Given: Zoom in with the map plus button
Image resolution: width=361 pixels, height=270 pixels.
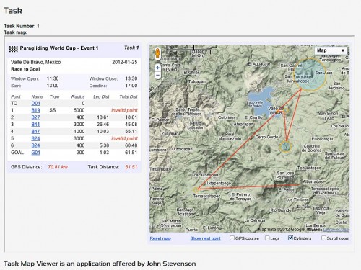Looking at the screenshot, I should pos(157,68).
